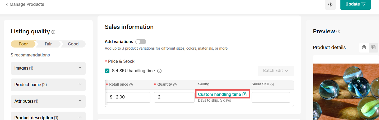Click Set SKU handling time help icon

point(159,71)
